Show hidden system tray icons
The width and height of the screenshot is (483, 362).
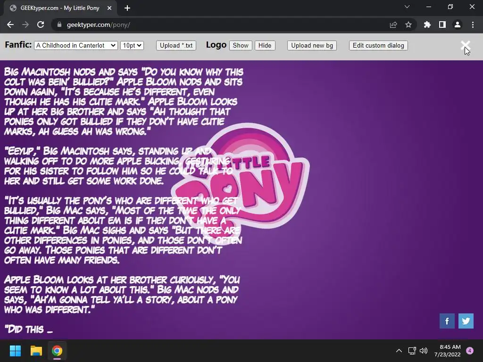(399, 351)
